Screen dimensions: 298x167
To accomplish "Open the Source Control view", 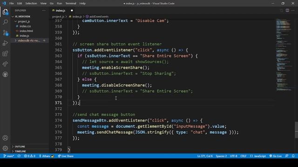I will 5,33.
